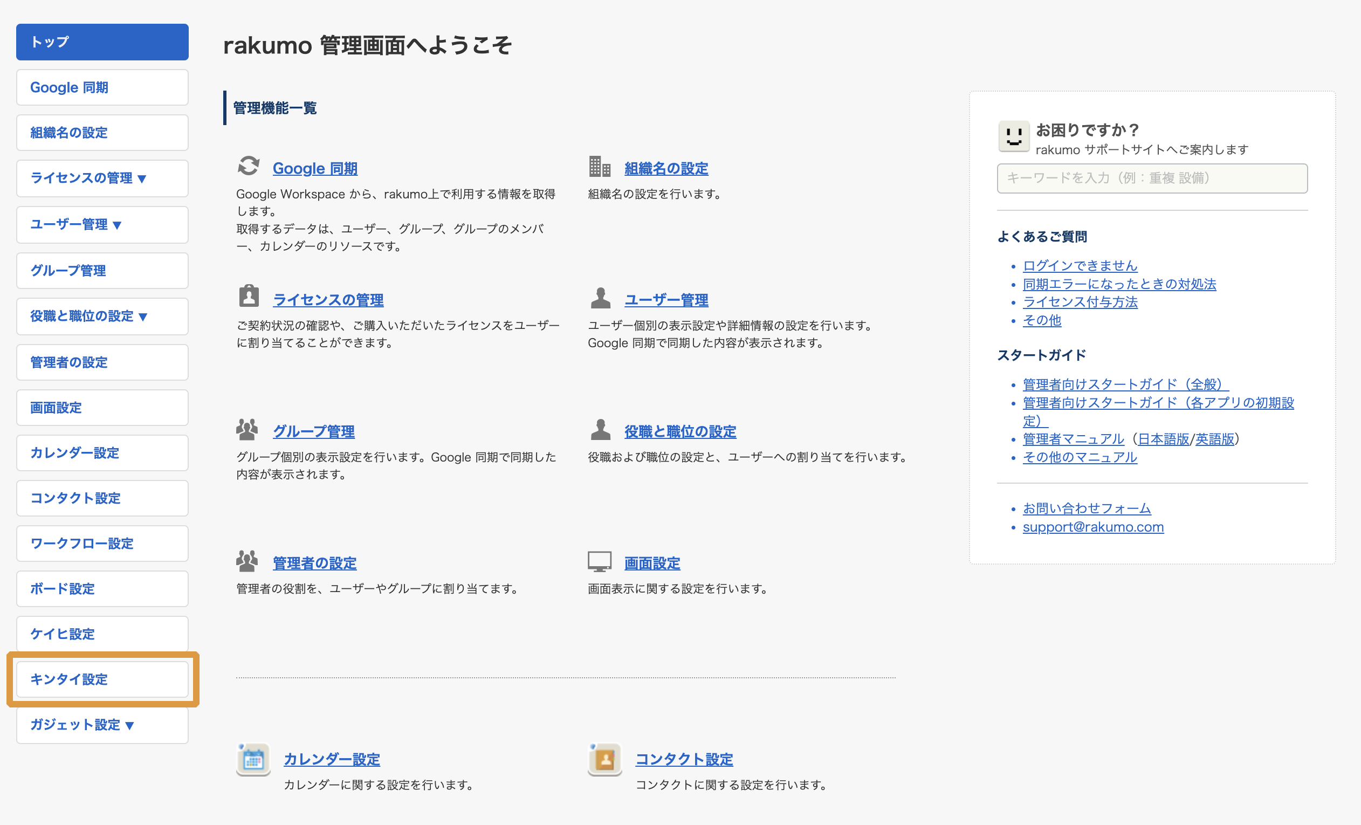
Task: Open the お問い合わせフォーム link
Action: (x=1087, y=508)
